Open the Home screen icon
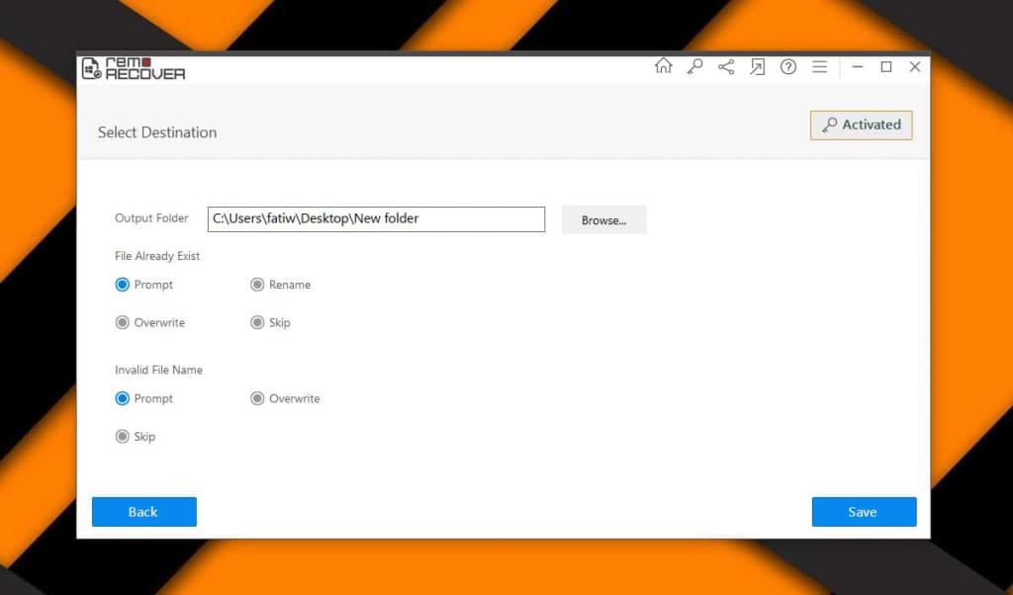The image size is (1013, 595). point(663,66)
